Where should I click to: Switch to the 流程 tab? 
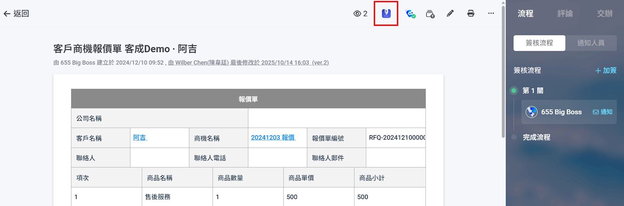(x=525, y=14)
